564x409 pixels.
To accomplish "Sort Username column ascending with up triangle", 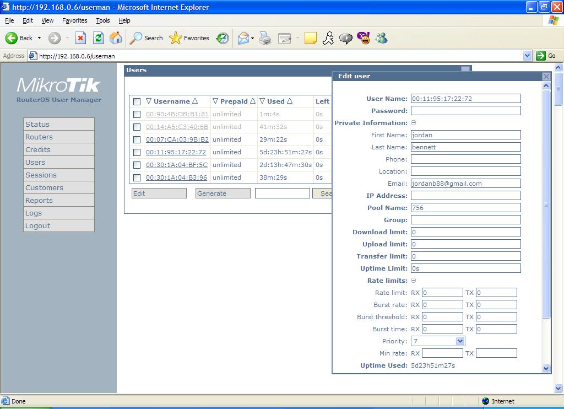I will pos(194,101).
